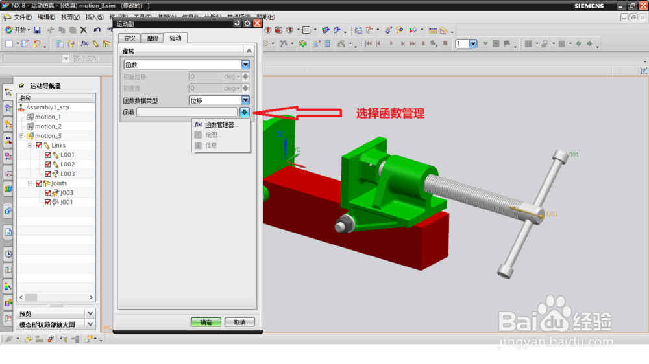Image resolution: width=649 pixels, height=364 pixels.
Task: Switch to the 摩擦 tab
Action: 153,38
